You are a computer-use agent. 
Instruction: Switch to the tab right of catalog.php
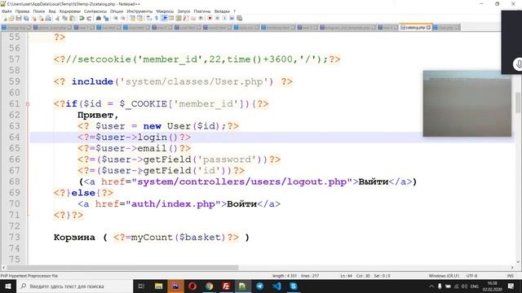click(x=446, y=27)
